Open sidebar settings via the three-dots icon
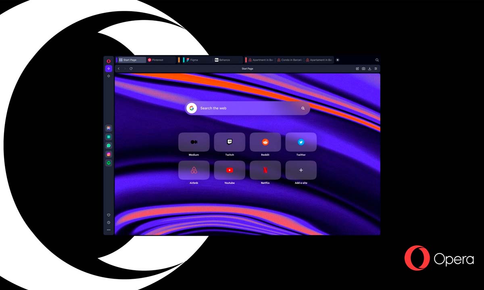Screen dimensions: 484x290 click(x=108, y=230)
